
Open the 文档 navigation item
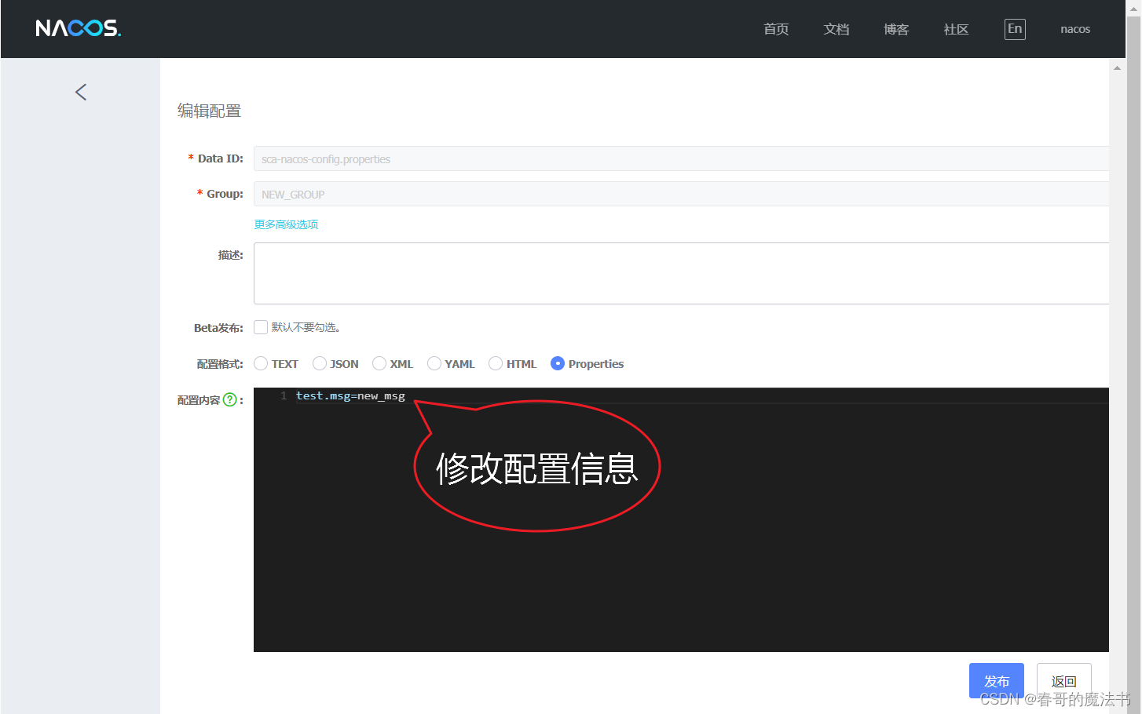(x=836, y=29)
